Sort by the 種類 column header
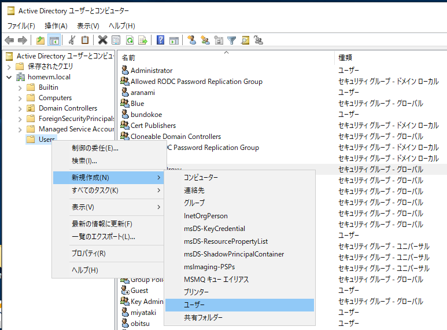This screenshot has width=447, height=330. pos(390,58)
